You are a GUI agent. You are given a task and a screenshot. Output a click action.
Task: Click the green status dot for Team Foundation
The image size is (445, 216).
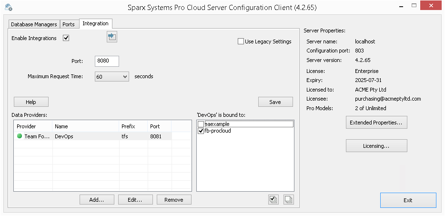20,136
